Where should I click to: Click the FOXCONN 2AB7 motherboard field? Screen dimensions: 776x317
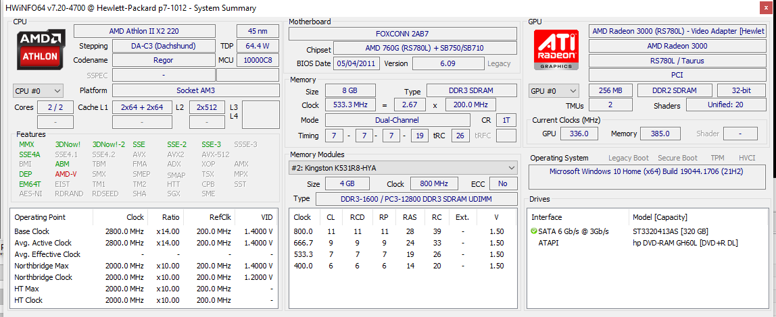click(403, 34)
